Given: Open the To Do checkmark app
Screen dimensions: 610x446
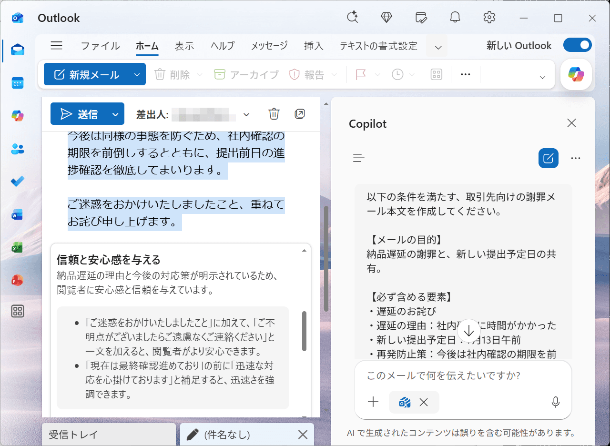Looking at the screenshot, I should (x=18, y=182).
